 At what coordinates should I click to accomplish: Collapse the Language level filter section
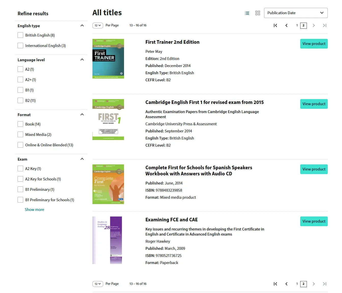(82, 60)
